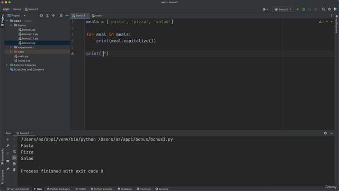The width and height of the screenshot is (339, 191).
Task: Click the layout icon in Run panel
Action: (x=7, y=161)
